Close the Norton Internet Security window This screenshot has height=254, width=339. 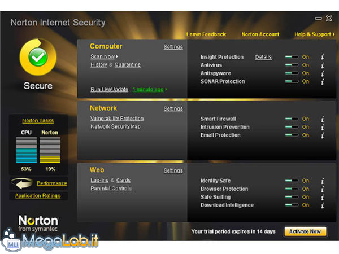(x=329, y=19)
